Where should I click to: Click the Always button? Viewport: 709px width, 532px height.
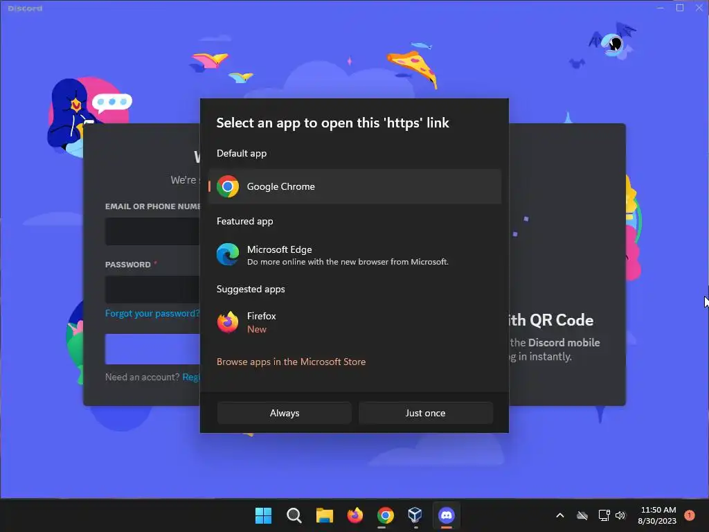[x=285, y=413]
